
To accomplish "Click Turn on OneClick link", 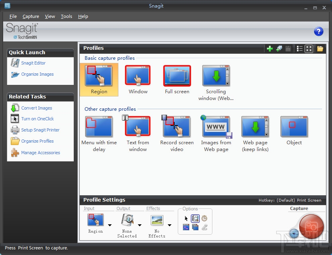I will 37,119.
